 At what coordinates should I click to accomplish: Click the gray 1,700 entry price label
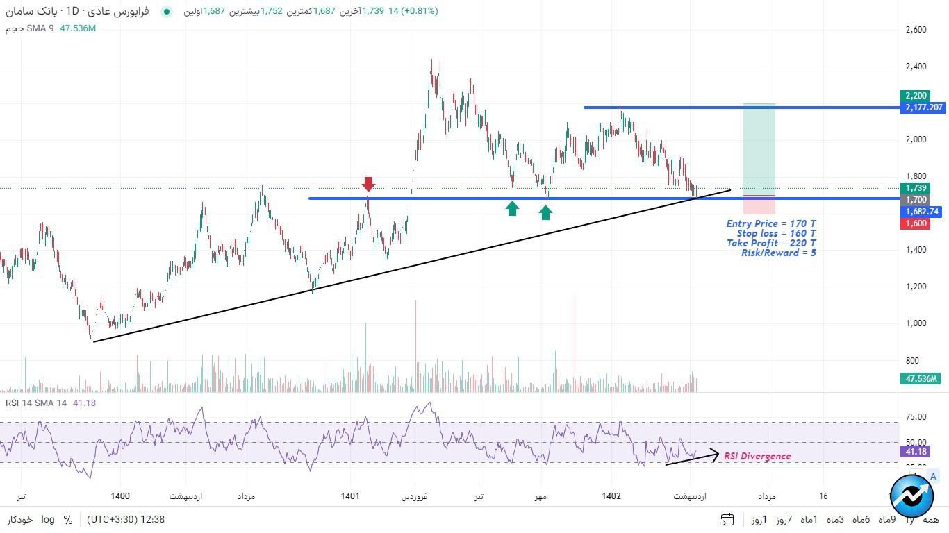pyautogui.click(x=916, y=200)
